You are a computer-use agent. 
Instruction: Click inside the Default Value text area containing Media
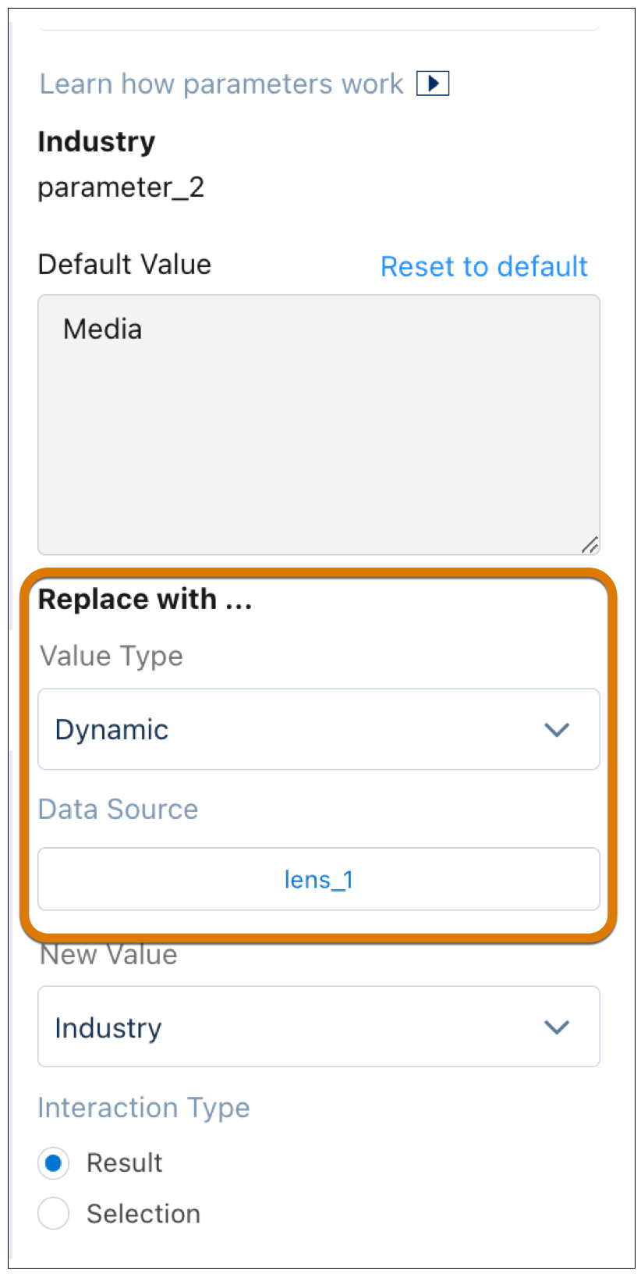pyautogui.click(x=319, y=425)
